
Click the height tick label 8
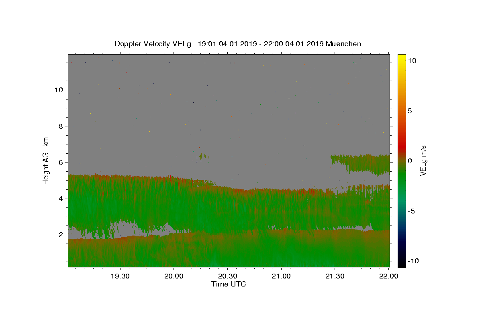point(61,126)
